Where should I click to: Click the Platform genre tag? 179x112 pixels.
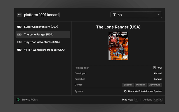(x=141, y=85)
